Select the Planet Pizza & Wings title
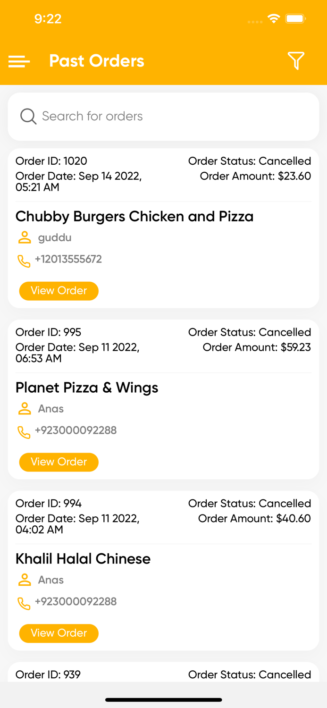 tap(87, 388)
